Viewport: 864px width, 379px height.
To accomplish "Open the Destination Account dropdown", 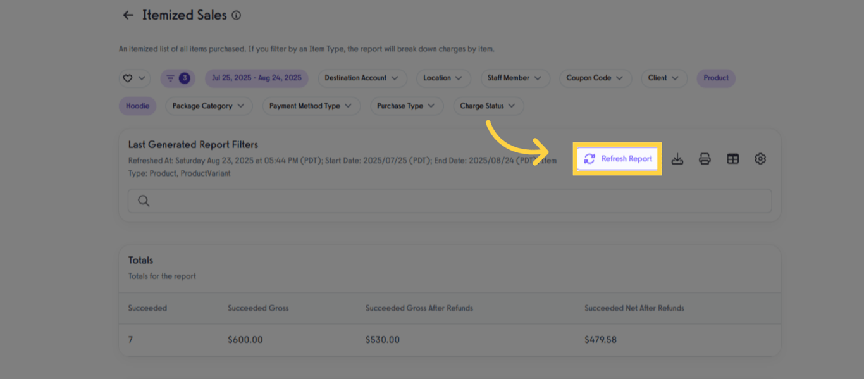I will click(362, 78).
